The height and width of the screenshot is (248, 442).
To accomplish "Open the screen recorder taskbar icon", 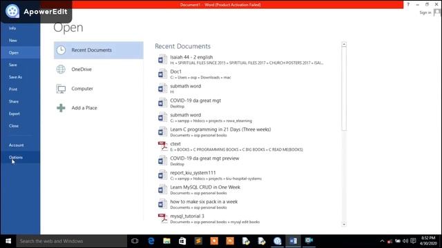I will 309,241.
